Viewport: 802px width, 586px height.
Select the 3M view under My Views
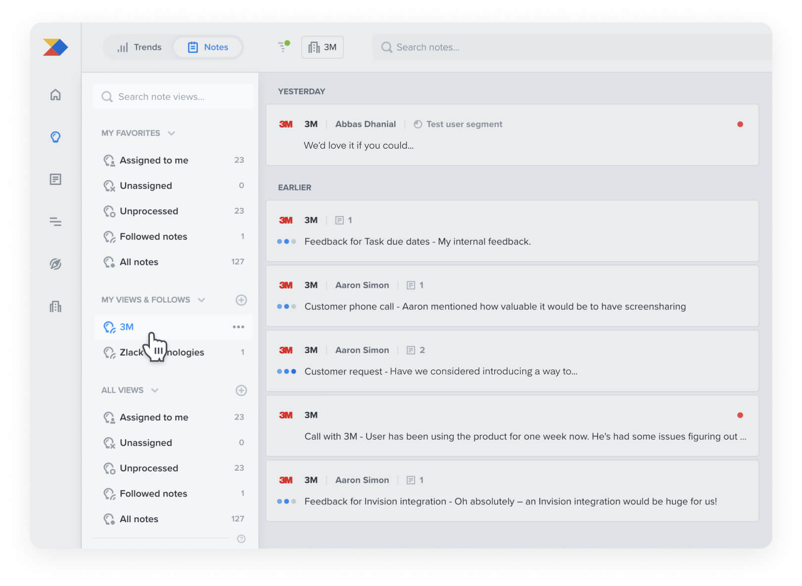173,327
